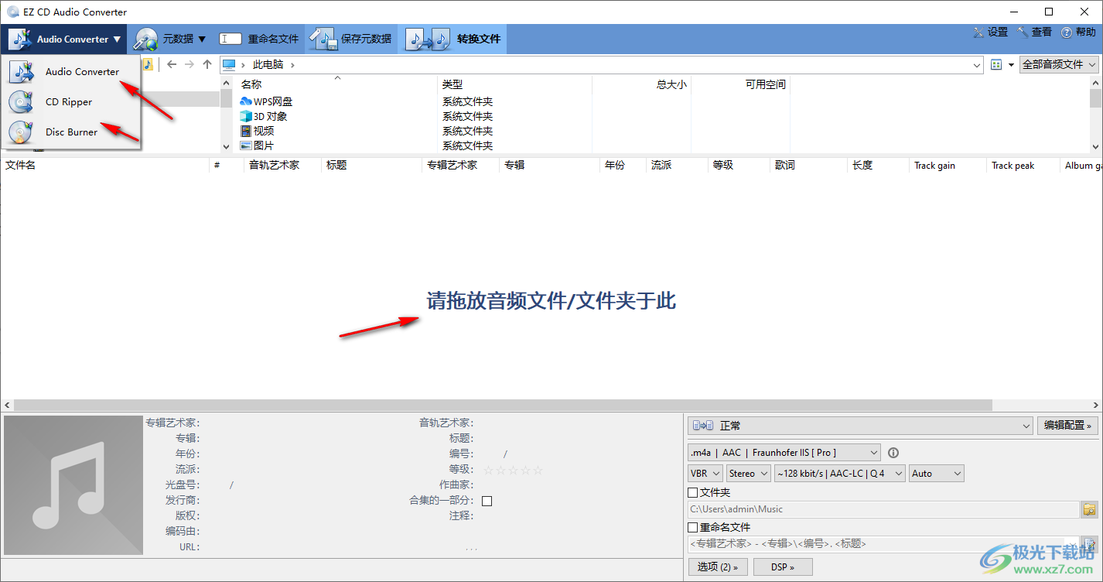Click 保存元数据 save metadata toolbar button
Viewport: 1103px width, 582px height.
(352, 39)
